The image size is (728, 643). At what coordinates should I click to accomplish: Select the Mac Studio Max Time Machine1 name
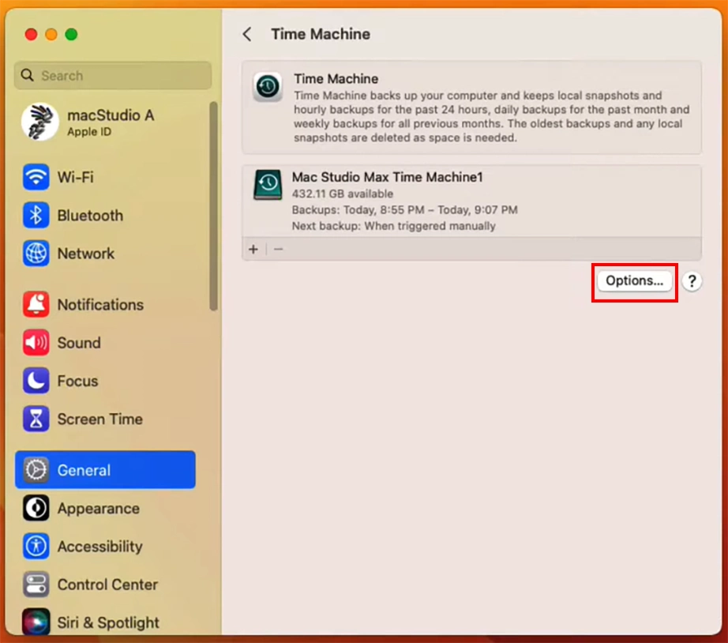tap(387, 177)
